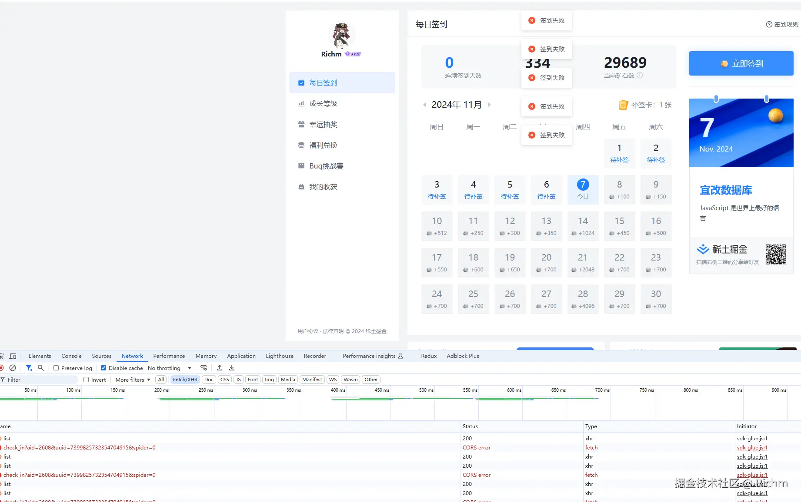801x502 pixels.
Task: Type in the network Filter field
Action: 41,380
